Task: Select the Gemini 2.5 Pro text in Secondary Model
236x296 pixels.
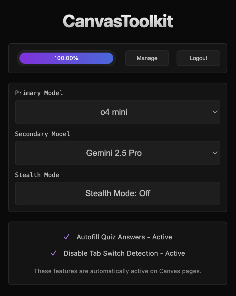Action: 114,153
